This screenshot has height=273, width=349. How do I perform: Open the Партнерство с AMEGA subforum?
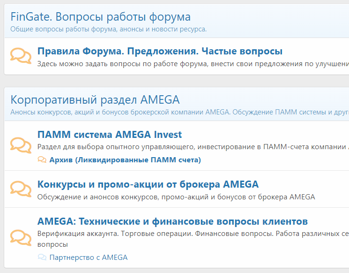89,258
